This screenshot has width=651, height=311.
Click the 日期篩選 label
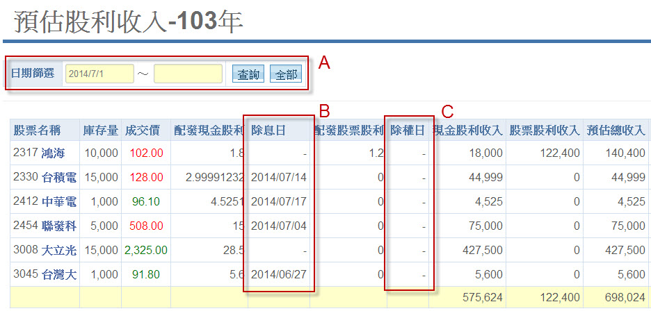(x=33, y=74)
